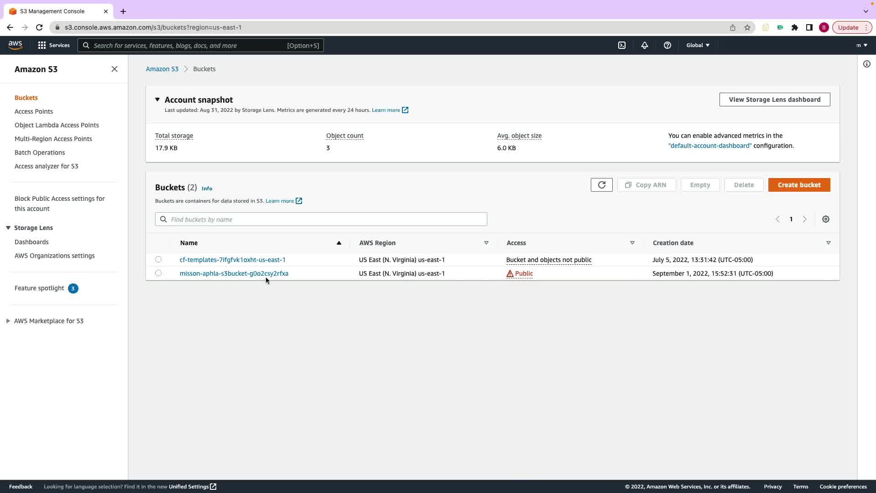Click the AWS logo home icon
876x493 pixels.
coord(15,45)
